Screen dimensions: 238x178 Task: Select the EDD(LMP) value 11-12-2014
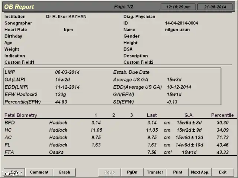point(67,87)
